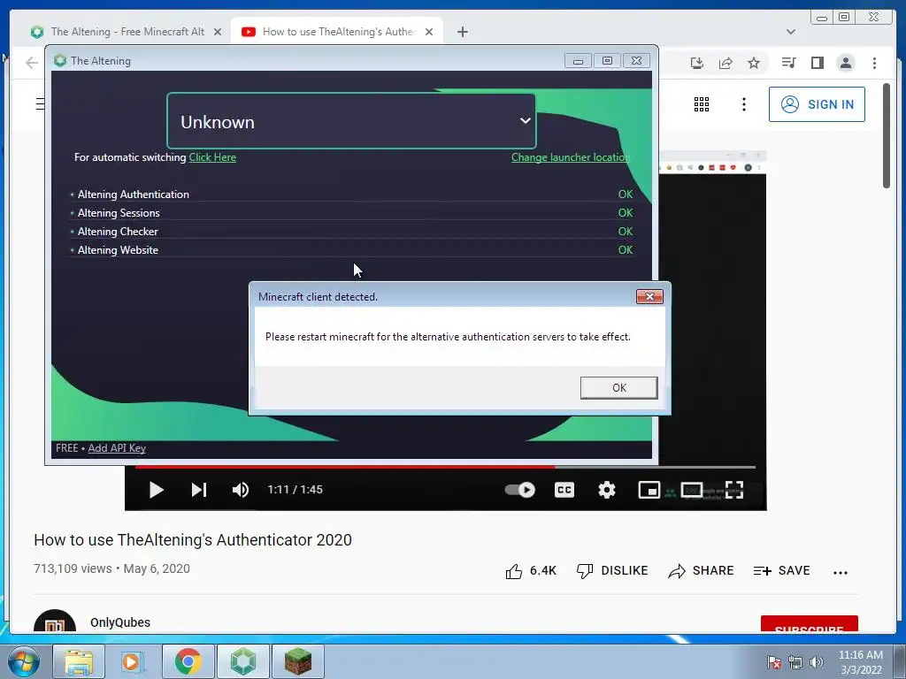
Task: Close the Minecraft client detected dialog
Action: click(x=649, y=296)
